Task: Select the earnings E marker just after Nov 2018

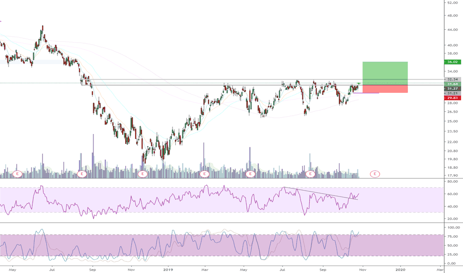Action: [x=142, y=174]
